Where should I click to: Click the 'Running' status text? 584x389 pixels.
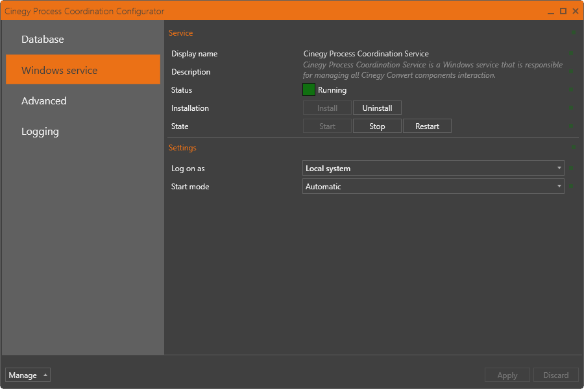pyautogui.click(x=332, y=90)
